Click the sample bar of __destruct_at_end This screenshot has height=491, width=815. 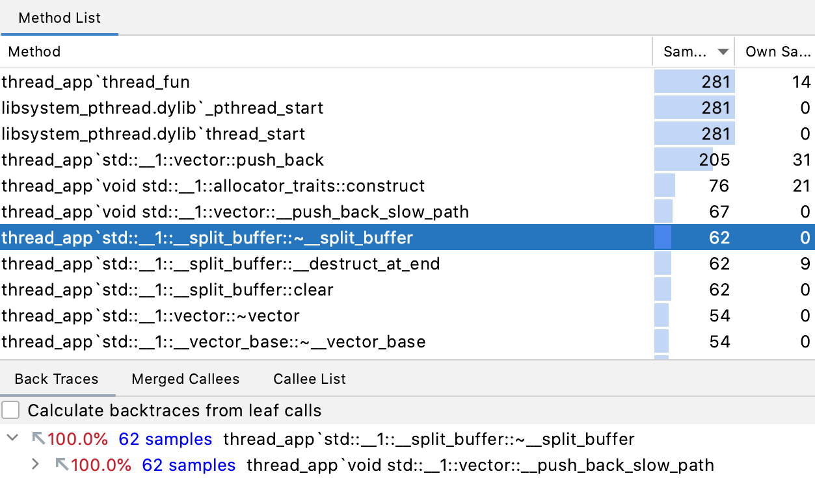[663, 264]
